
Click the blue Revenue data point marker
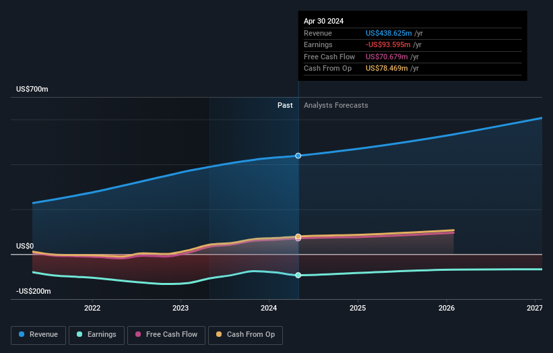tap(298, 156)
